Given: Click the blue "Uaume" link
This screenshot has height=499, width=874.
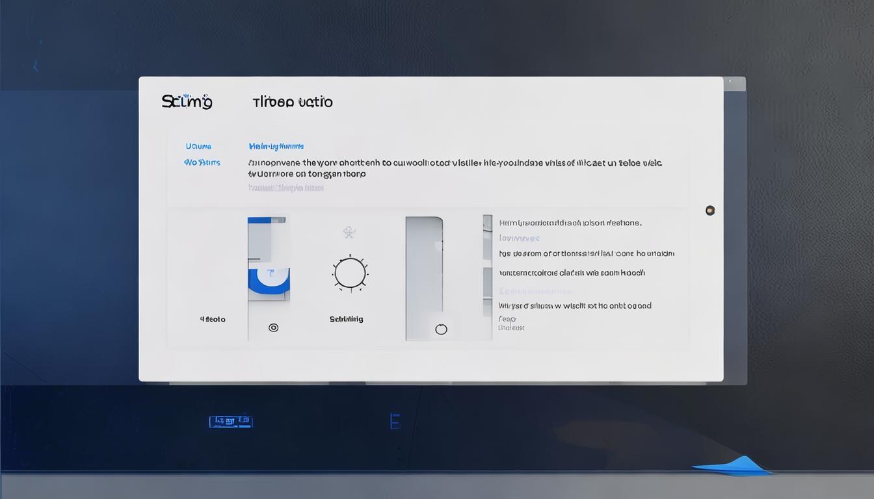Looking at the screenshot, I should tap(198, 147).
